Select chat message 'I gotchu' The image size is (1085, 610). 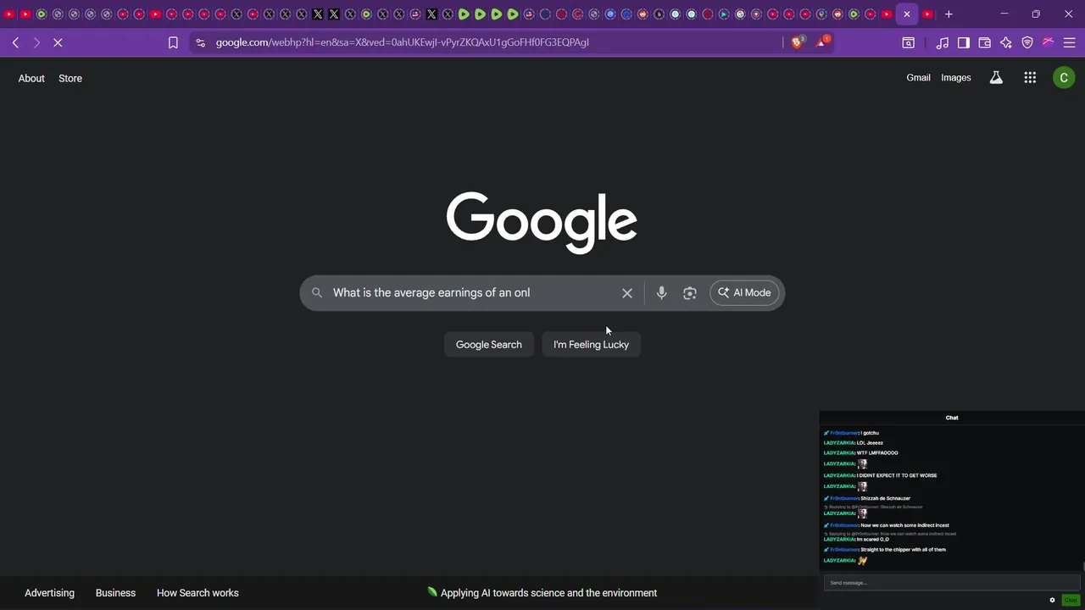[x=871, y=433]
